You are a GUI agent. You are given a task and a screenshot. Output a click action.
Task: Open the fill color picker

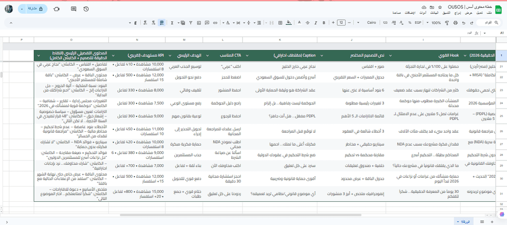(x=289, y=23)
